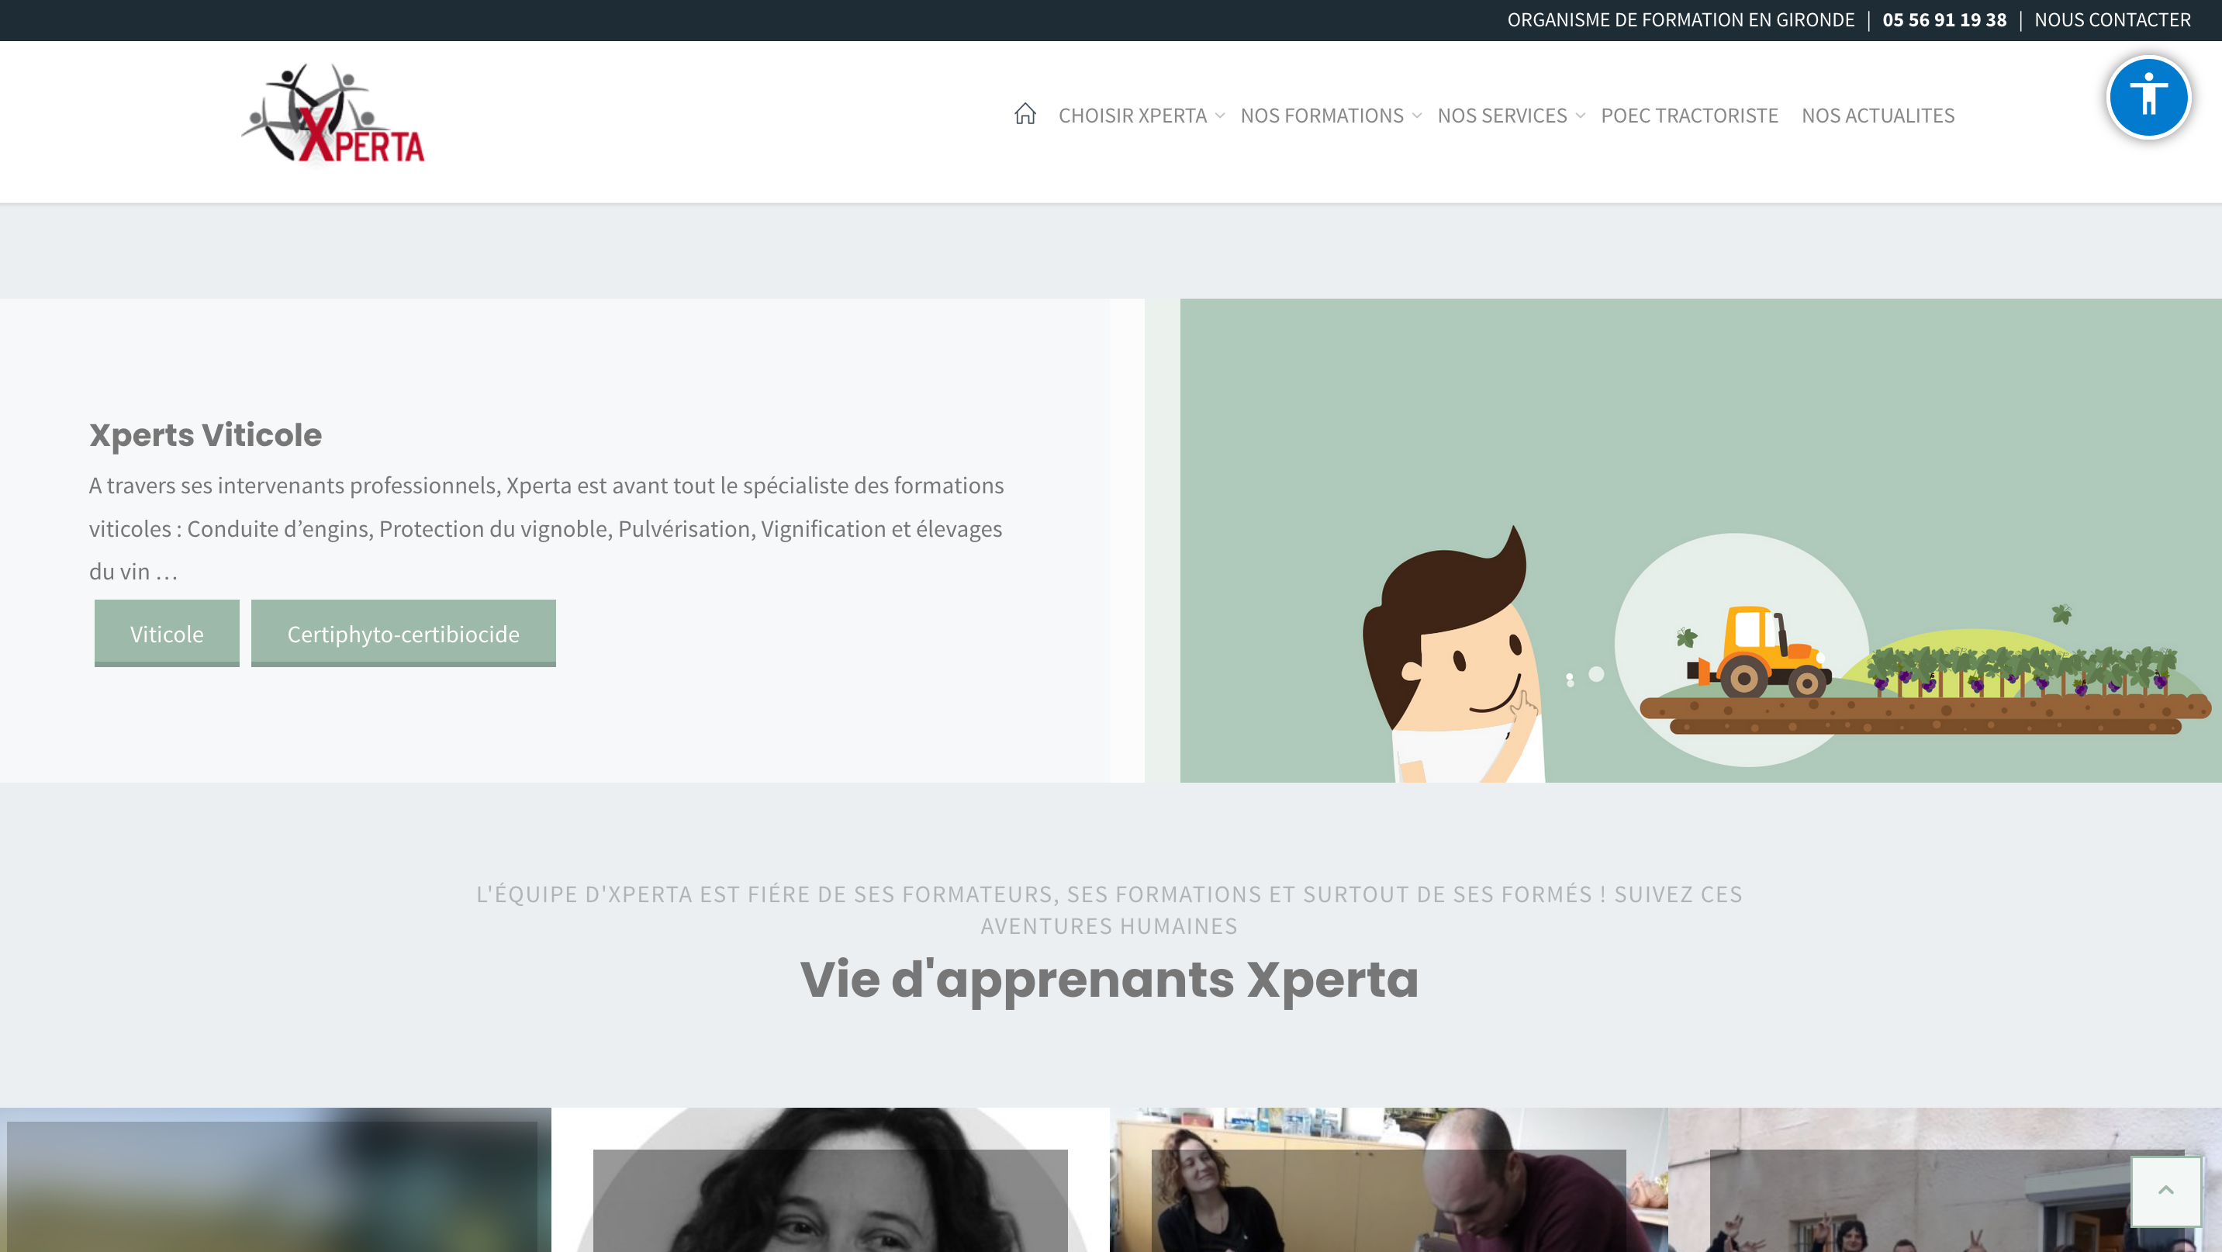Click the Xperta logo
The height and width of the screenshot is (1252, 2222).
[333, 114]
